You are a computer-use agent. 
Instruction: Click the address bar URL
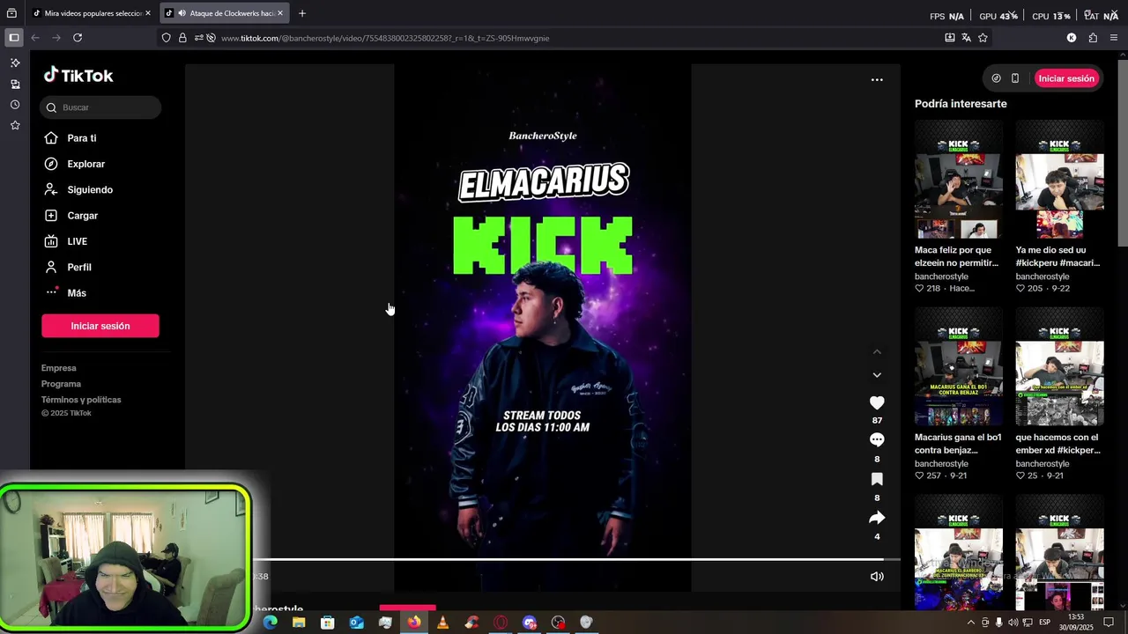point(385,39)
